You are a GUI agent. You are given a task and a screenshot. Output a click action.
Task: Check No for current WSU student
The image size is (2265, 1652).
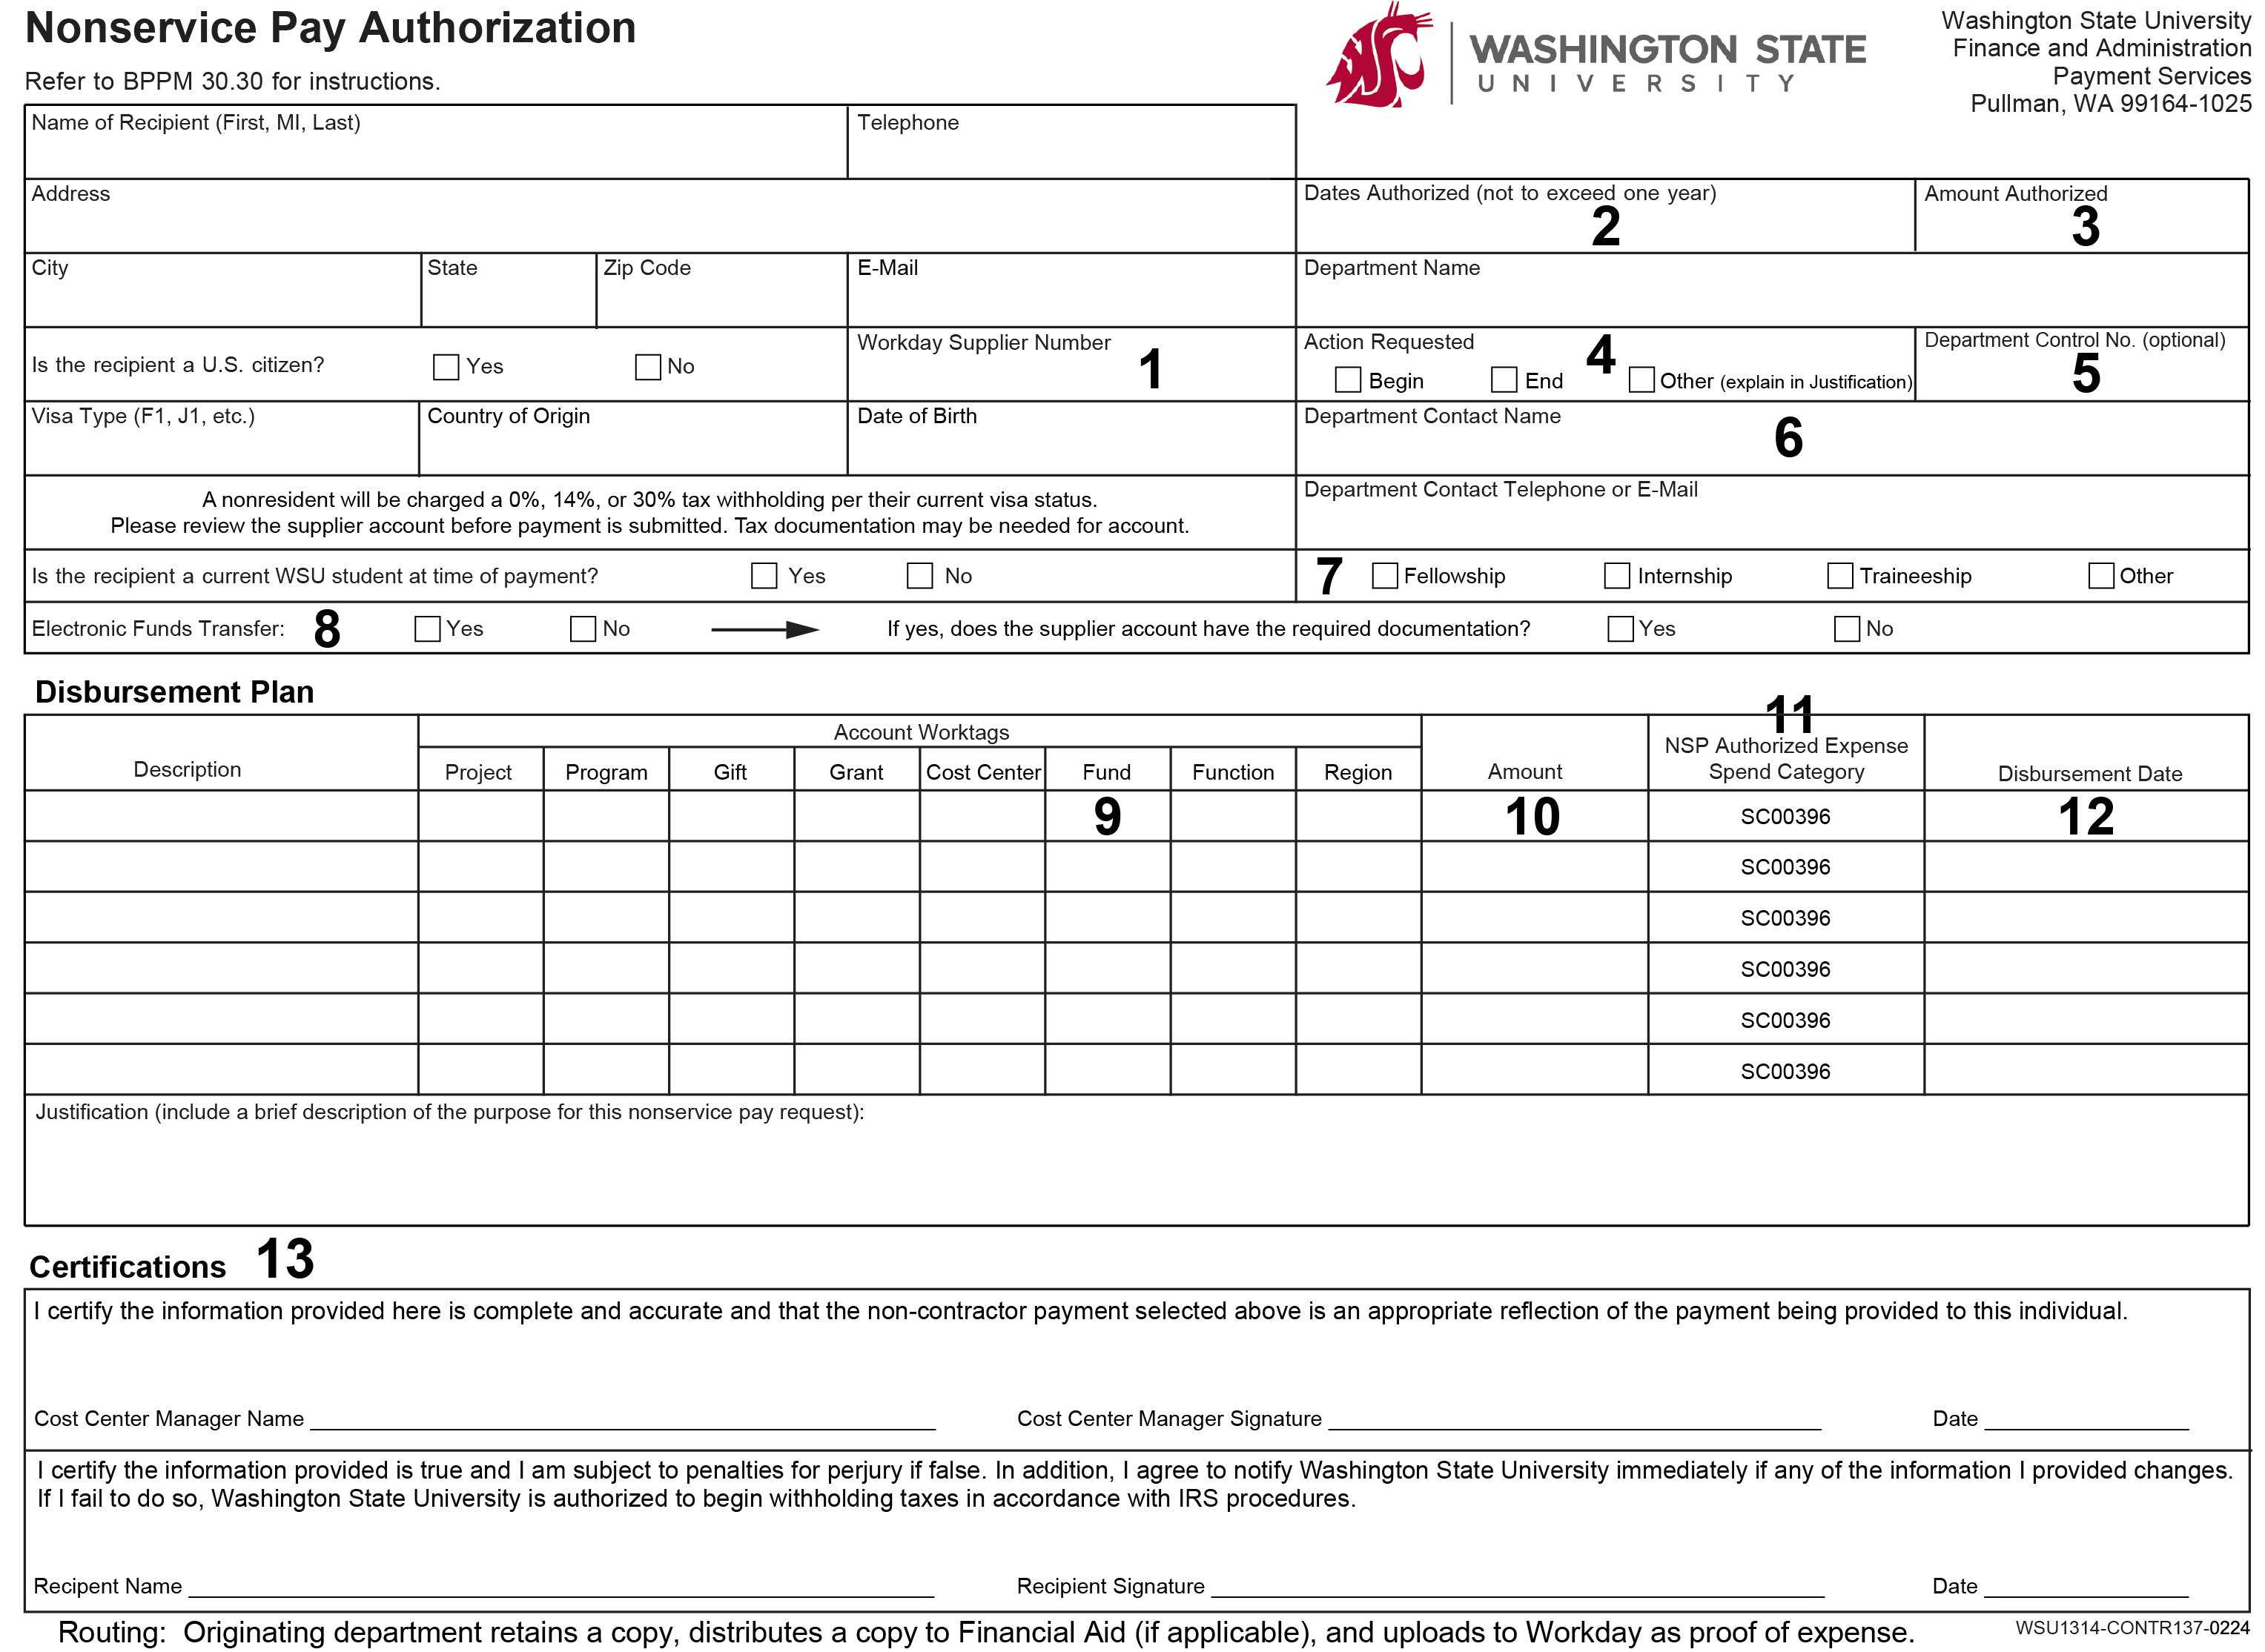919,576
